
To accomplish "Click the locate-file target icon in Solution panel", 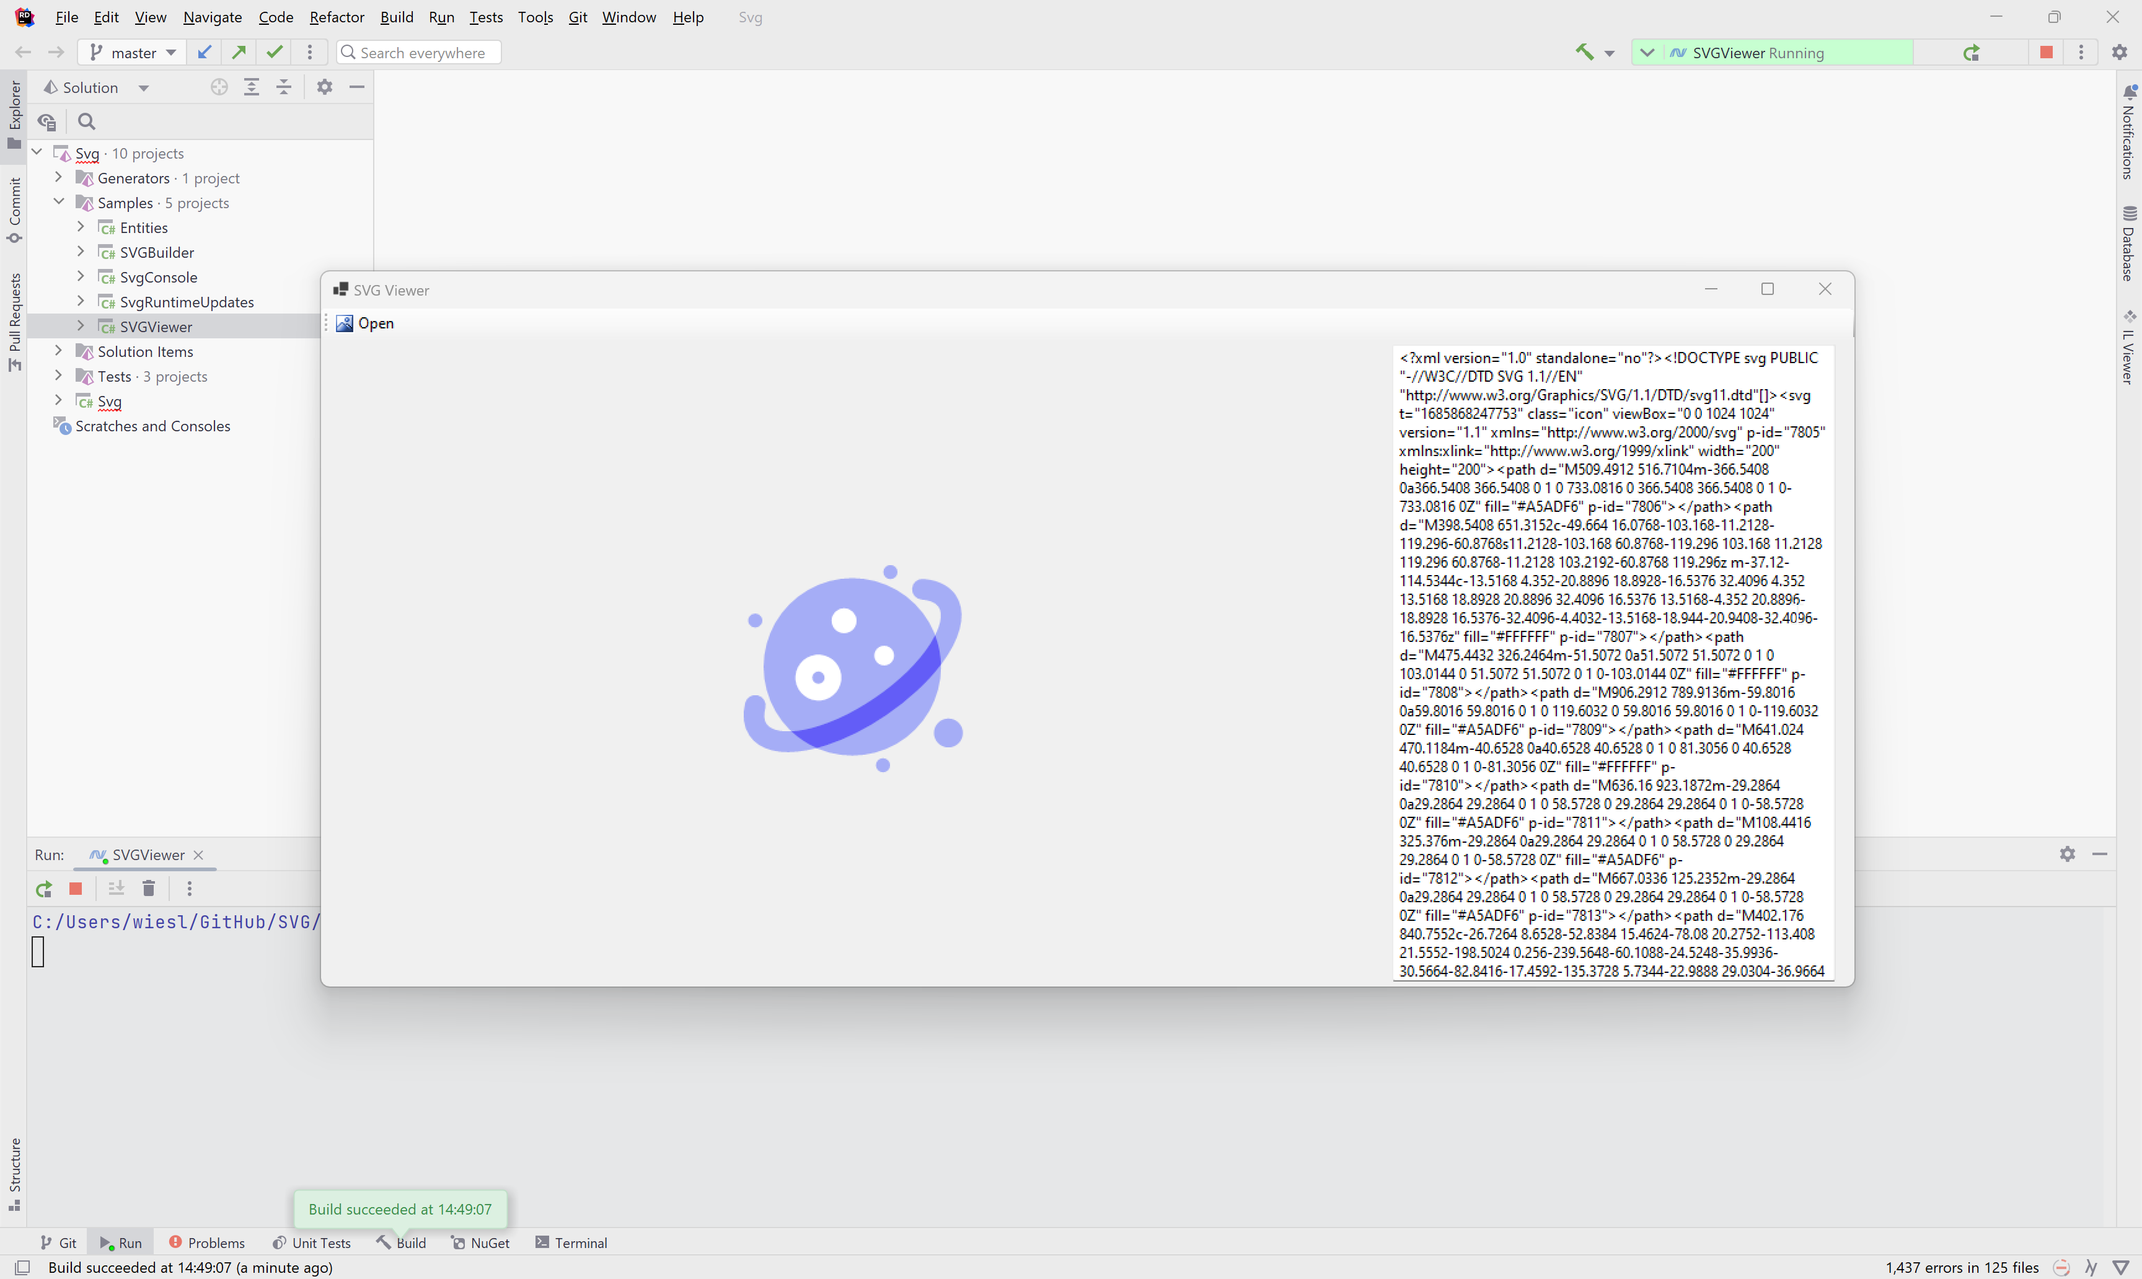I will (x=219, y=87).
